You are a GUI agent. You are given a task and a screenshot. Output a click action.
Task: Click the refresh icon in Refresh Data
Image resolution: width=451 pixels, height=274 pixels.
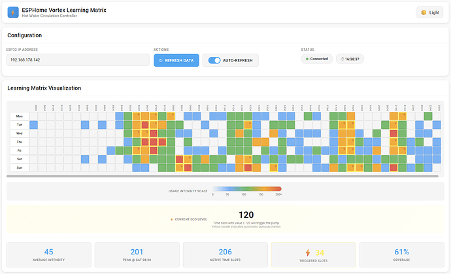click(160, 60)
